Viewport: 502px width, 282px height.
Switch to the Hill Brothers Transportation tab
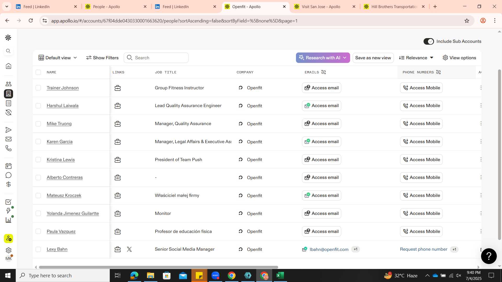pos(394,7)
